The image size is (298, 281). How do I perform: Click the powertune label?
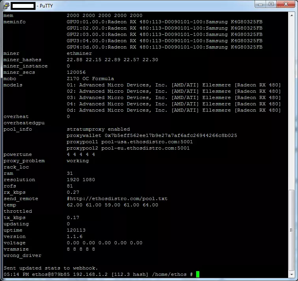[17, 154]
